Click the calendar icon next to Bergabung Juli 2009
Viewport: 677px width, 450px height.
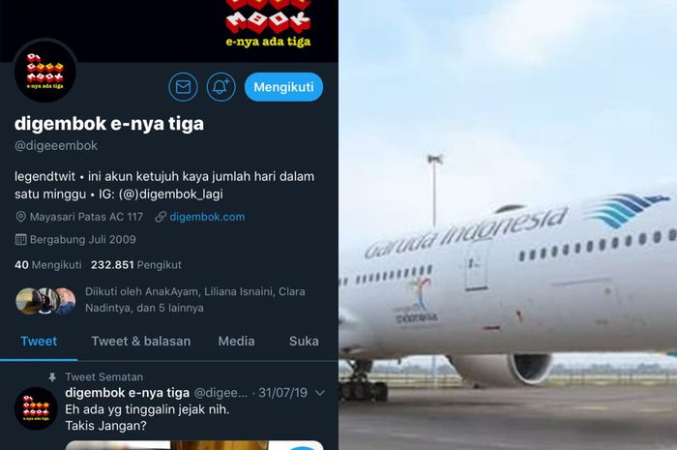[x=20, y=239]
